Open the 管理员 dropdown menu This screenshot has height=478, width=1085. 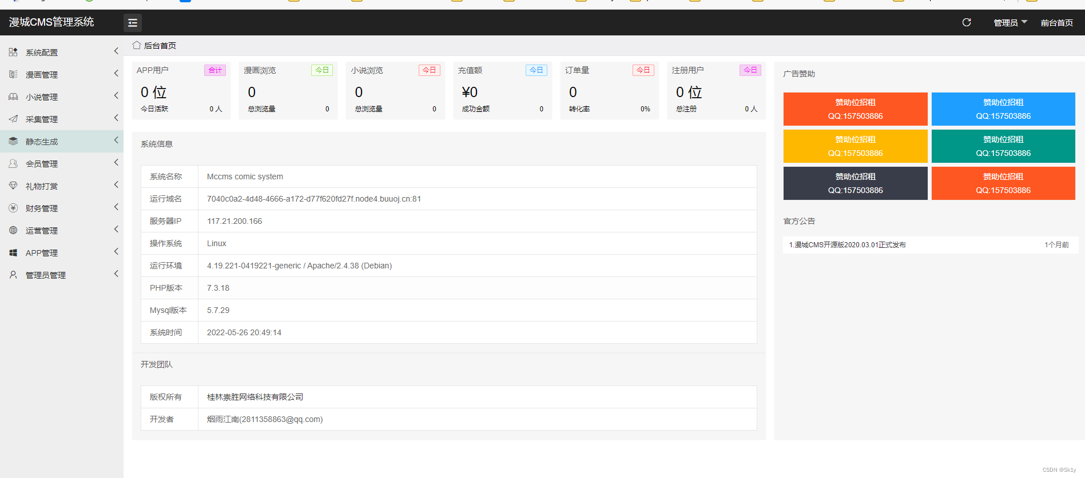click(x=1010, y=23)
